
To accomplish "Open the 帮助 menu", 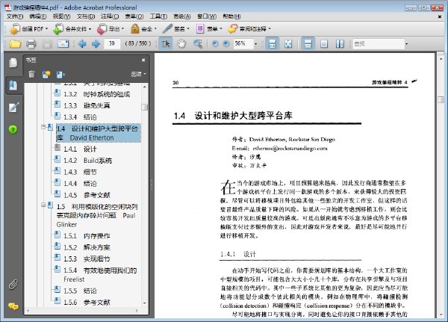I will click(231, 16).
